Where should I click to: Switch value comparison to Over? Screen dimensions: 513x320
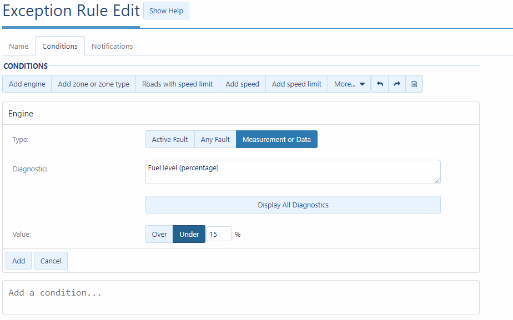click(x=159, y=233)
